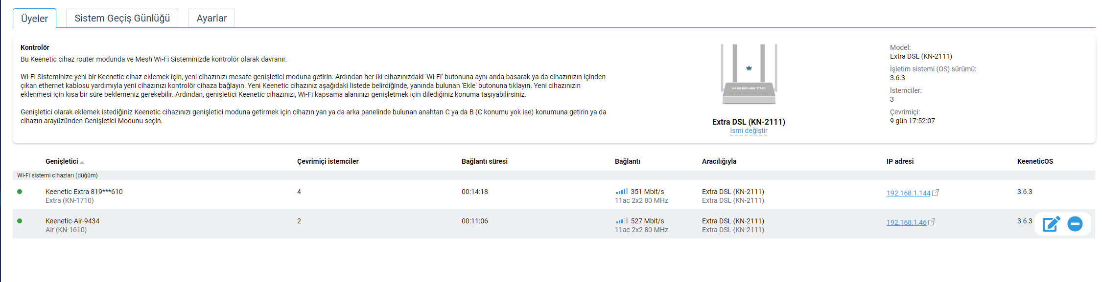Click the Wi-Fi sistemi cihazları (düğüm) group row
Viewport: 1102px width, 282px height.
click(554, 175)
